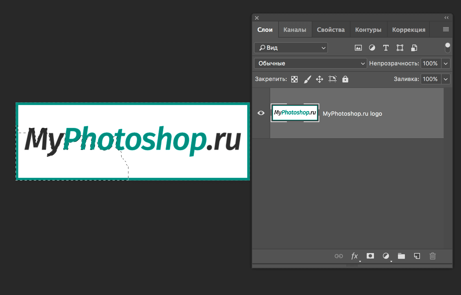The height and width of the screenshot is (295, 461).
Task: Hide the MyPhotoshop.ru logo layer
Action: pos(261,113)
